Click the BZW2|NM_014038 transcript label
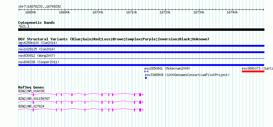The height and width of the screenshot is (127, 273). (x=31, y=91)
